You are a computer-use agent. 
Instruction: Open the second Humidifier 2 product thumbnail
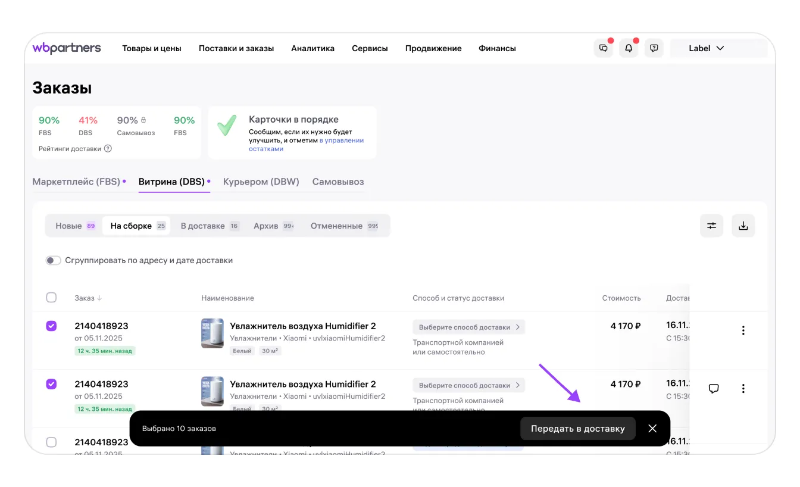point(212,391)
